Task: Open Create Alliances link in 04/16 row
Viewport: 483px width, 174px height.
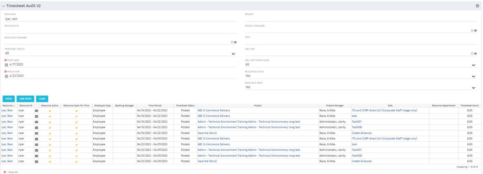Action: (361, 133)
